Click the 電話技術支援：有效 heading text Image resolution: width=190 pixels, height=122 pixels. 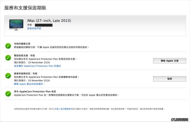24,55
